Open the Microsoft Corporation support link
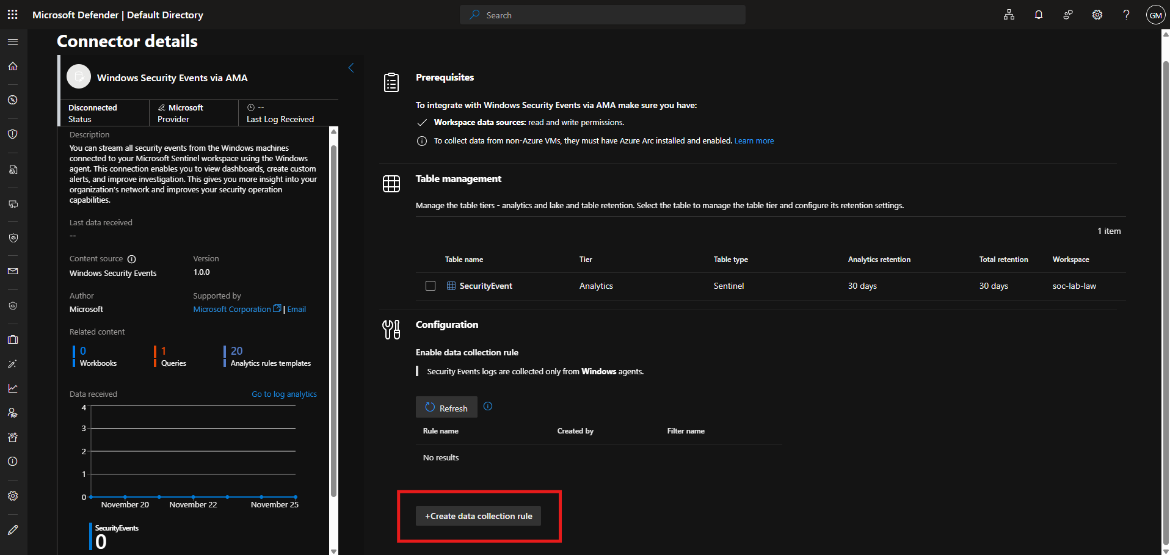Image resolution: width=1170 pixels, height=555 pixels. [x=237, y=309]
